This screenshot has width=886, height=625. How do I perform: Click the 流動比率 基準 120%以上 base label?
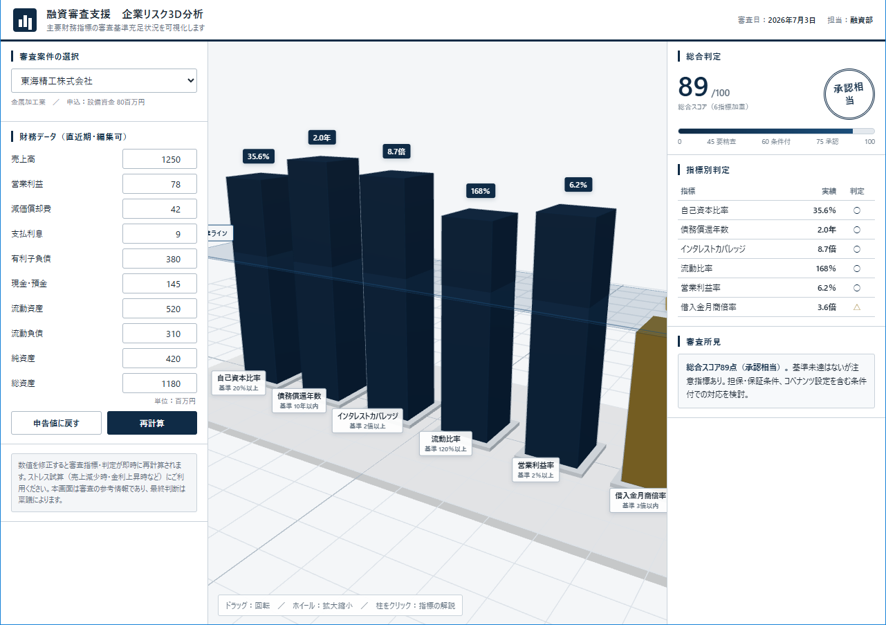(x=446, y=443)
